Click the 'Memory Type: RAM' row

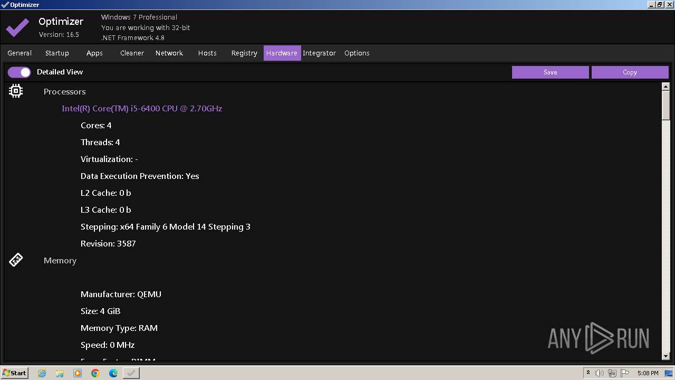119,328
